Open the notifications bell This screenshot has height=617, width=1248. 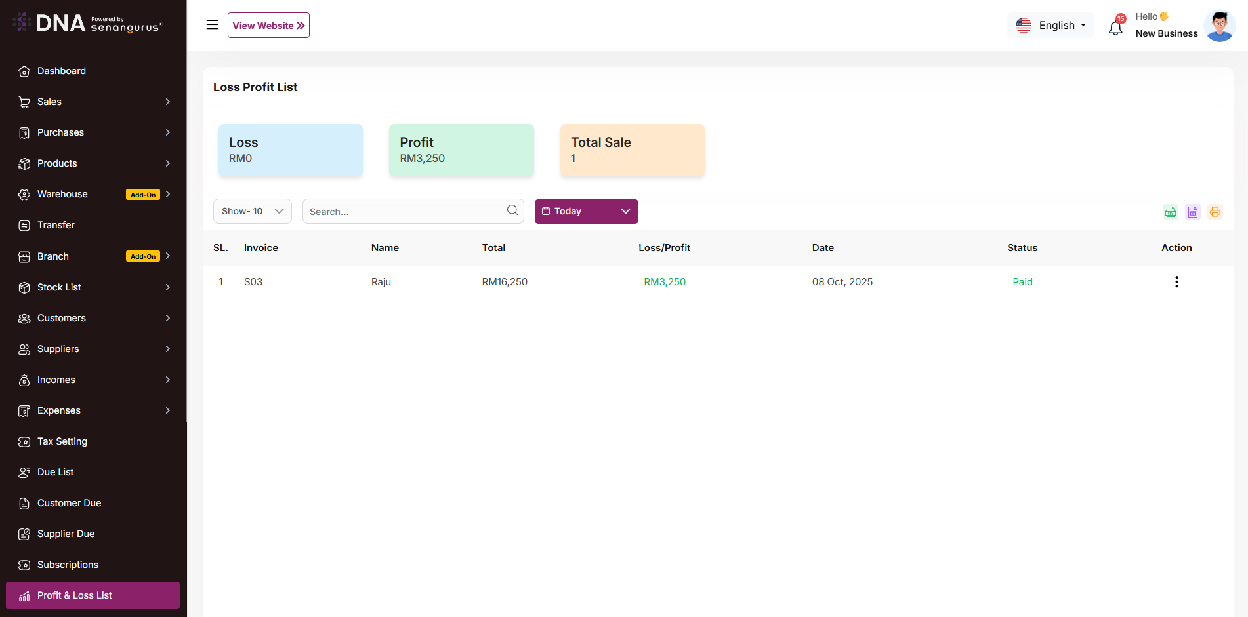tap(1115, 28)
